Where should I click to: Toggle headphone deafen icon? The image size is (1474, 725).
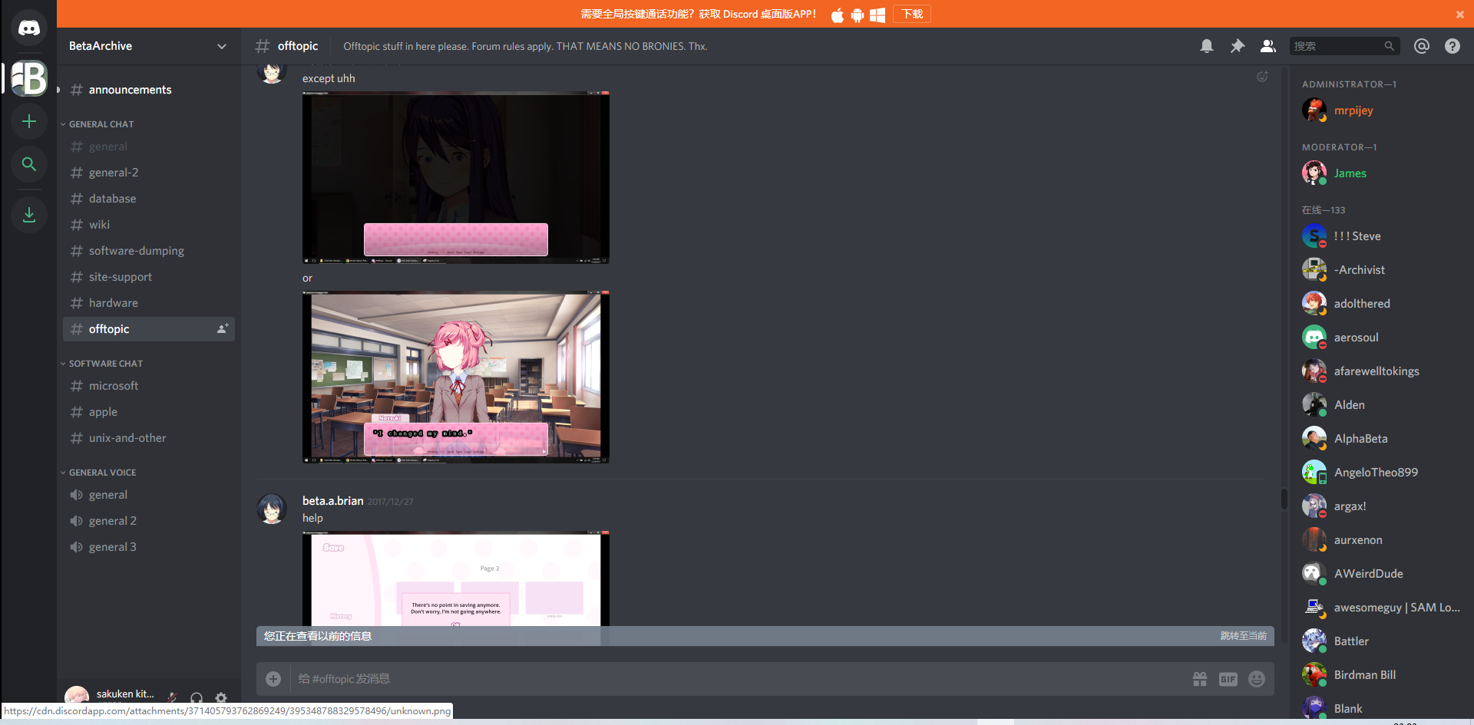pos(197,697)
